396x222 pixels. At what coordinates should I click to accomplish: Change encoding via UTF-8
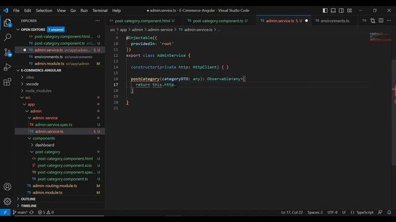[x=332, y=212]
